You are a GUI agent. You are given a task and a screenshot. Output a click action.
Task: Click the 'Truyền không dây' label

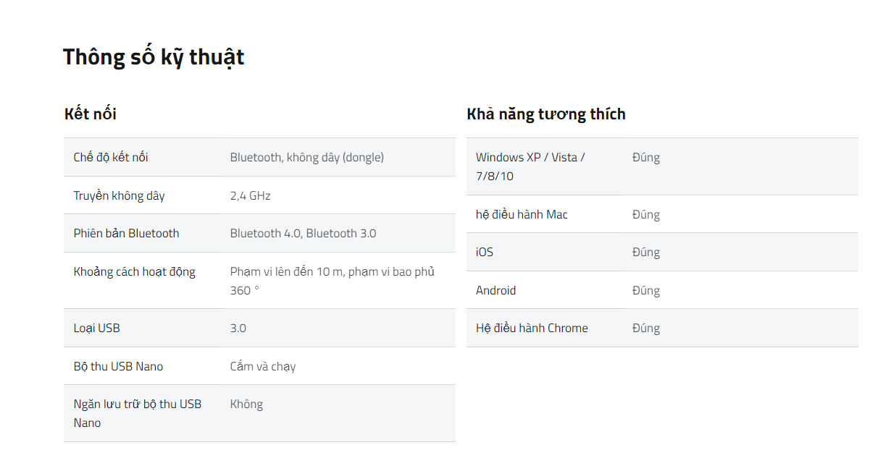[x=120, y=195]
